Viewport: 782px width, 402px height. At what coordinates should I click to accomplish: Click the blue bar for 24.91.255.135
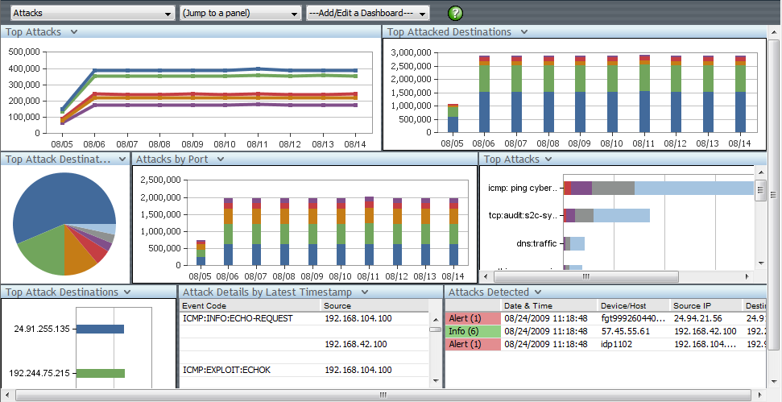point(100,329)
